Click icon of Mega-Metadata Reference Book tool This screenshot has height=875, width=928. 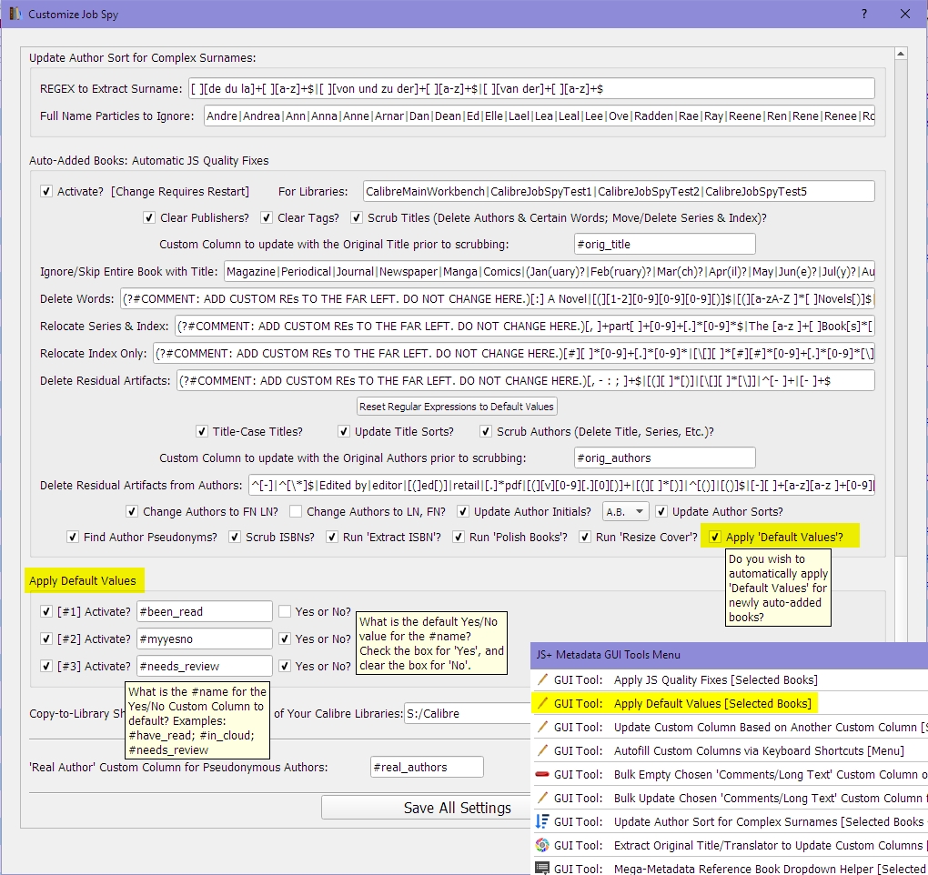tap(542, 869)
